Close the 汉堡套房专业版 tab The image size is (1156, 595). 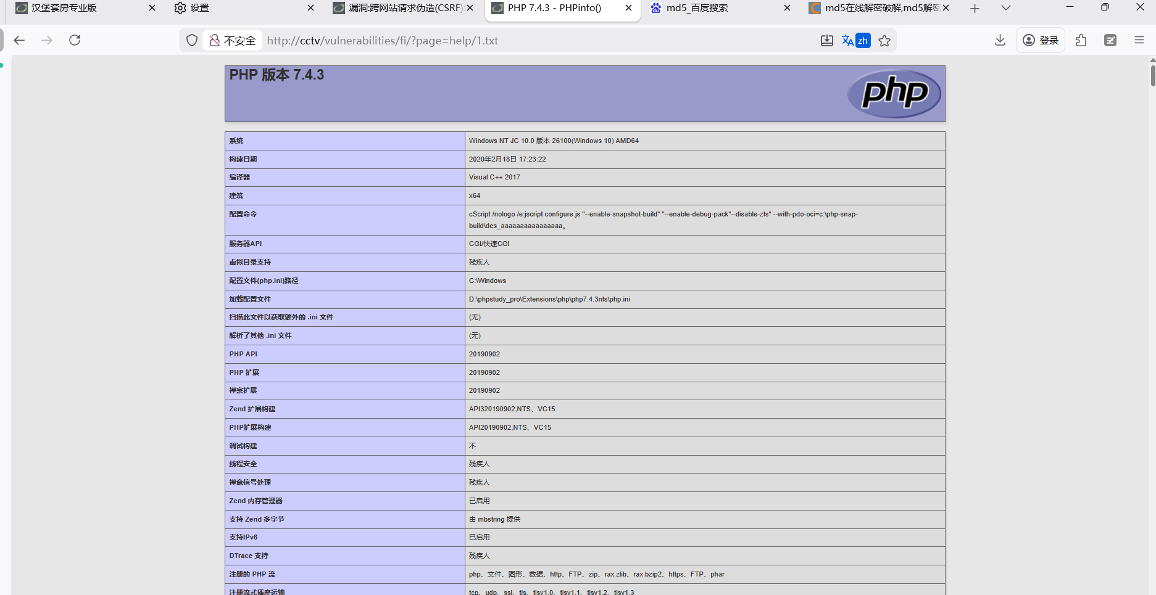pos(152,8)
